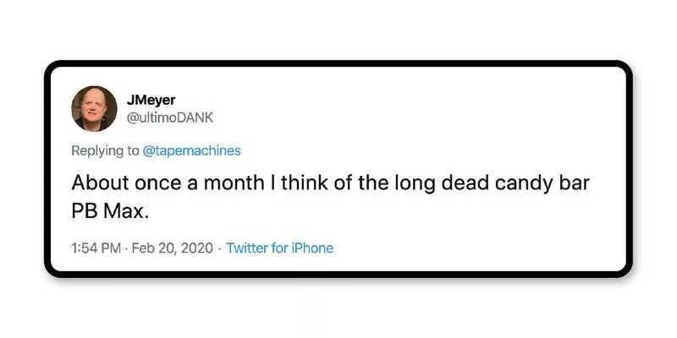Open the Twitter for iPhone source link
Viewport: 677px width, 338px height.
(279, 248)
